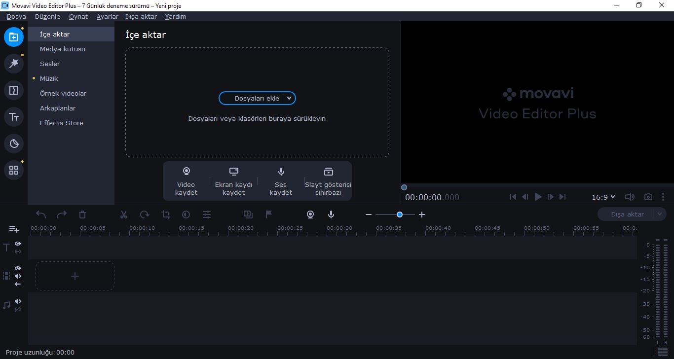Open the preview options three-dot menu
Screen dimensions: 674x359
663,197
